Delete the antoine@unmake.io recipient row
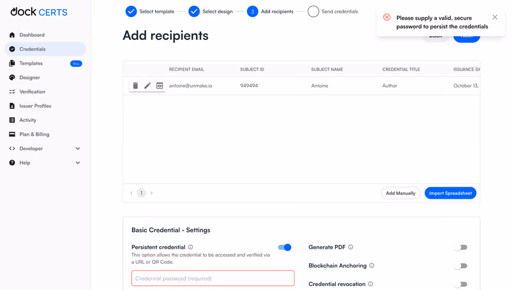Image resolution: width=512 pixels, height=290 pixels. pyautogui.click(x=135, y=85)
